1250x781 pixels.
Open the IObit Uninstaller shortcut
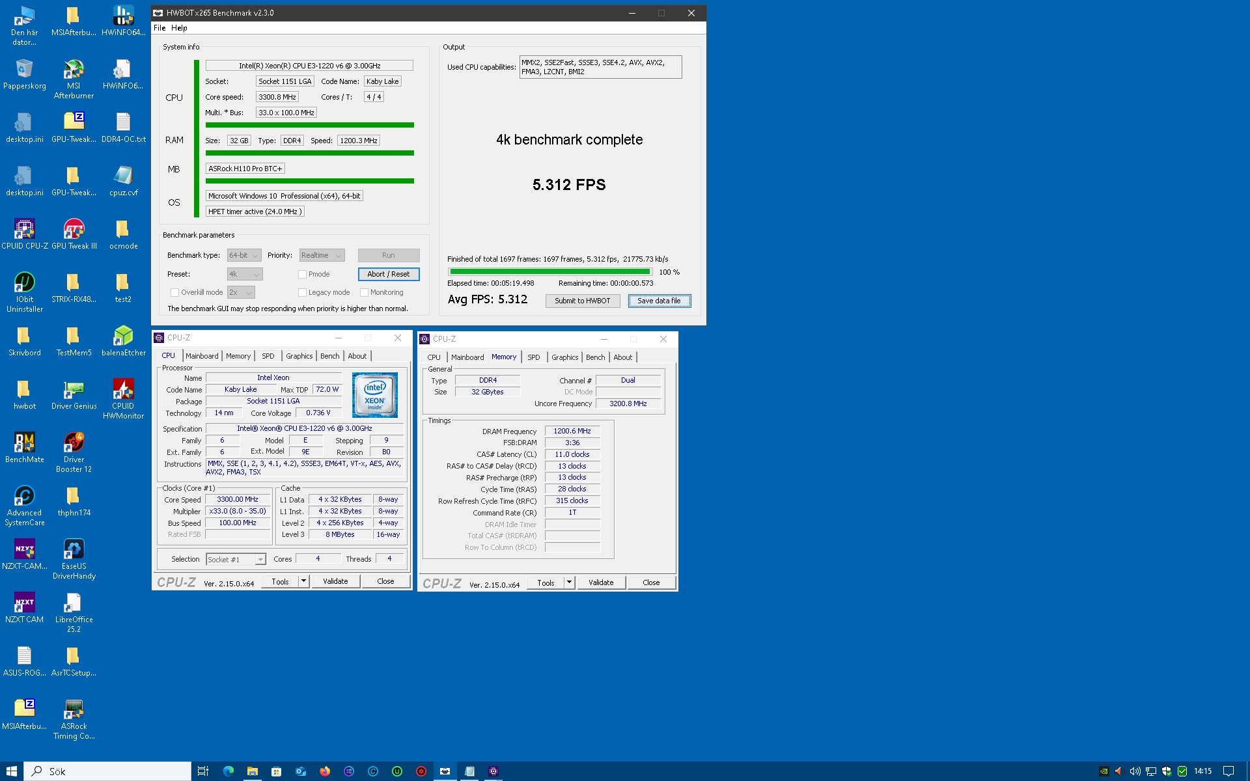coord(25,293)
